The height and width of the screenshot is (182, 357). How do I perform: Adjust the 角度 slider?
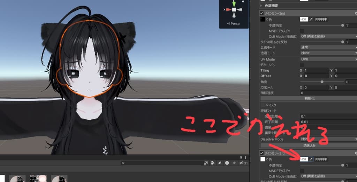[322, 82]
